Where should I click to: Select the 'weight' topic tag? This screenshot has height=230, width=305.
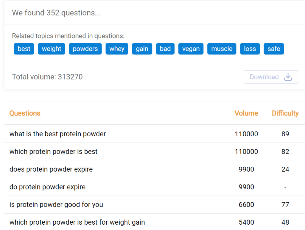51,48
